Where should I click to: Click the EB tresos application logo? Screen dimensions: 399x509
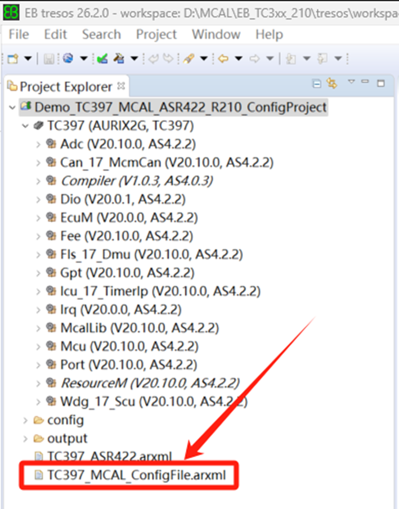pos(11,12)
